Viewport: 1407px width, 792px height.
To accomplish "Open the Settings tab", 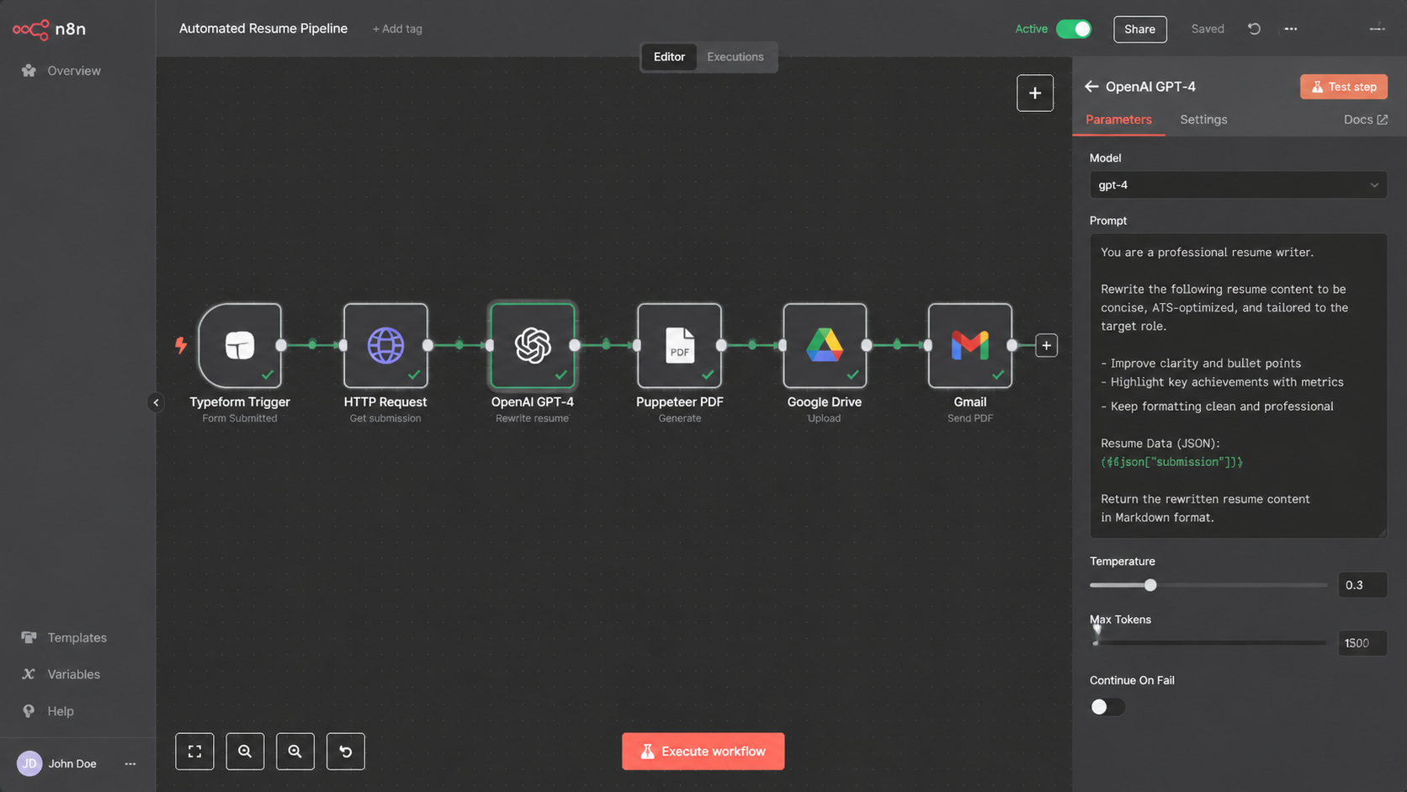I will (1203, 120).
